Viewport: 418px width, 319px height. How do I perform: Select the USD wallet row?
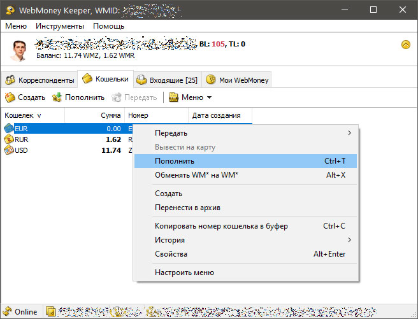(68, 150)
